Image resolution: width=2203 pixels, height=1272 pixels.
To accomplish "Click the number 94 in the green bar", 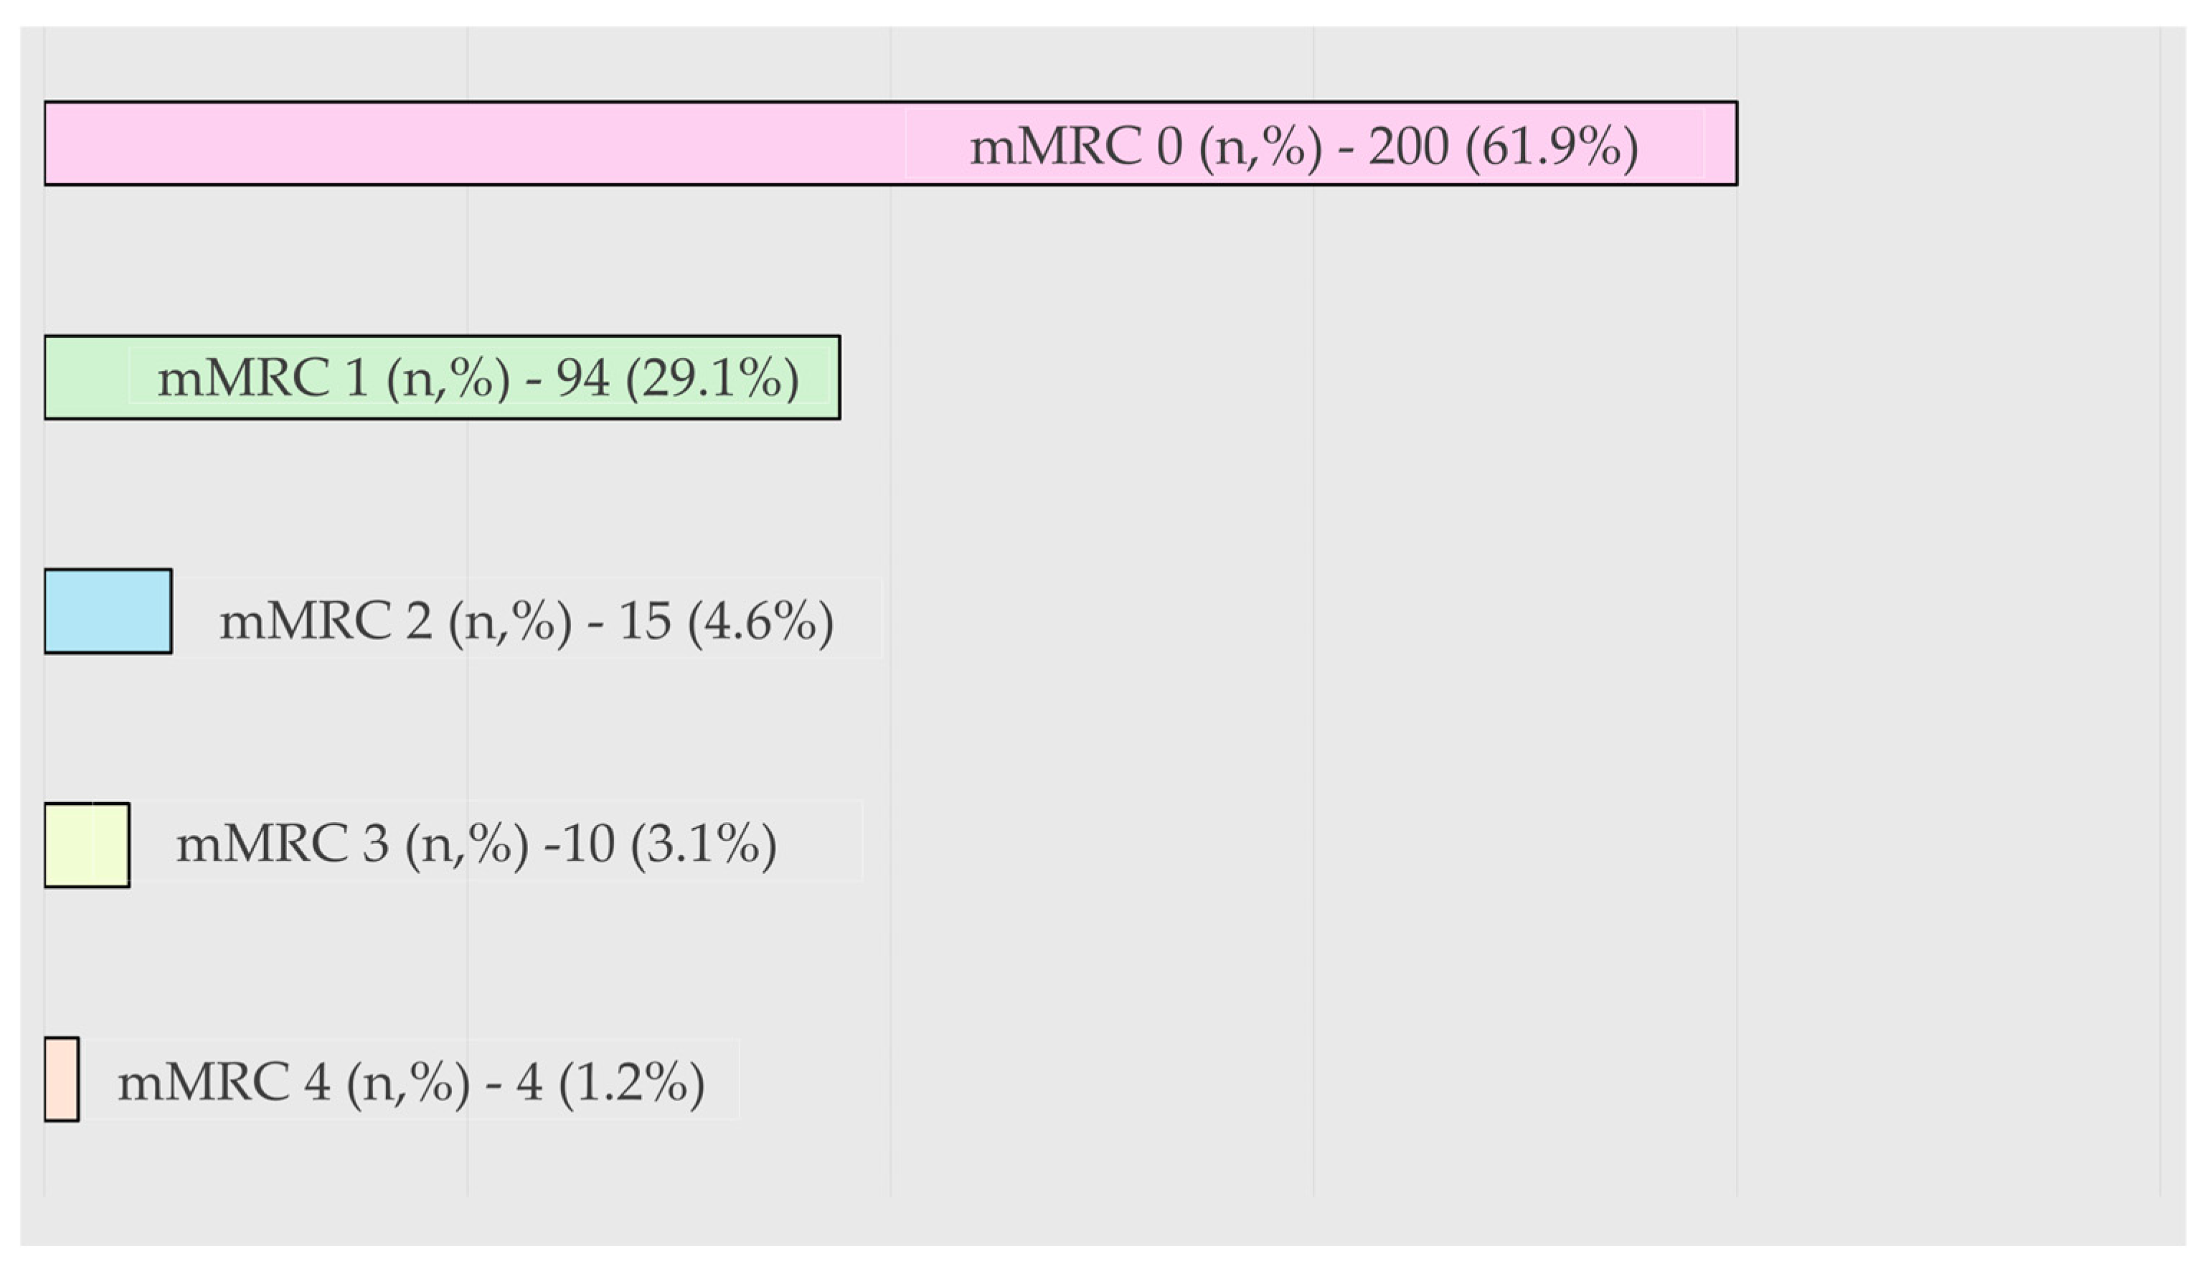I will click(582, 379).
